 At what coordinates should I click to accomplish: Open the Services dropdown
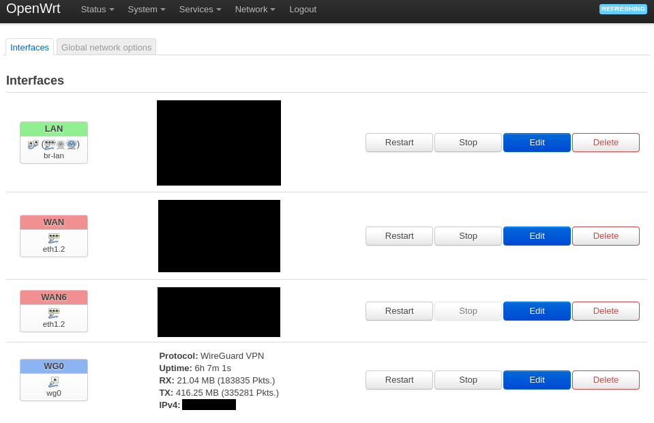pos(200,10)
